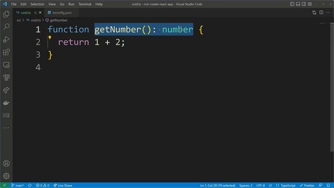Change file encoding UTF-8
This screenshot has width=334, height=188.
click(x=260, y=185)
